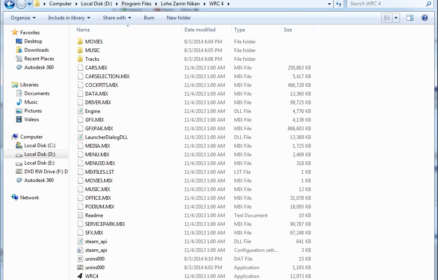The width and height of the screenshot is (438, 280).
Task: Expand arrow after WRC 4 breadcrumb
Action: tap(228, 4)
